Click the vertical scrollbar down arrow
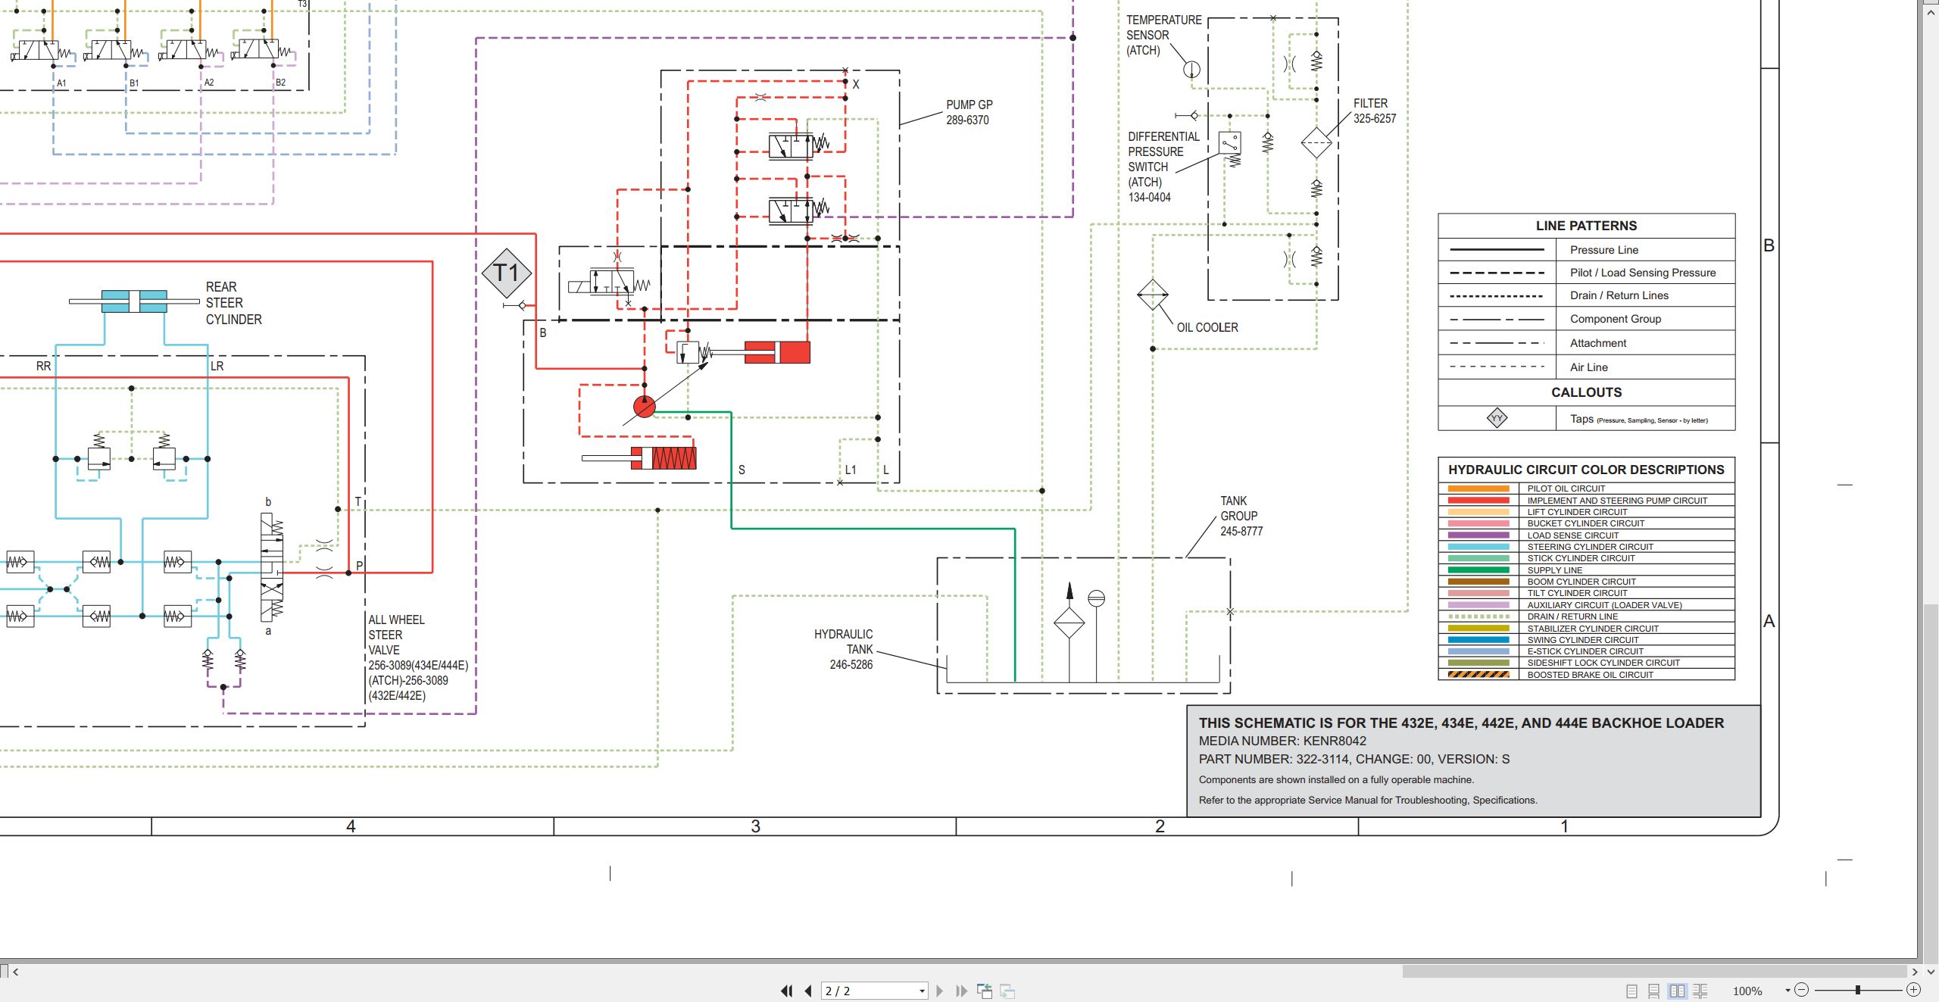The width and height of the screenshot is (1939, 1002). click(x=1931, y=972)
